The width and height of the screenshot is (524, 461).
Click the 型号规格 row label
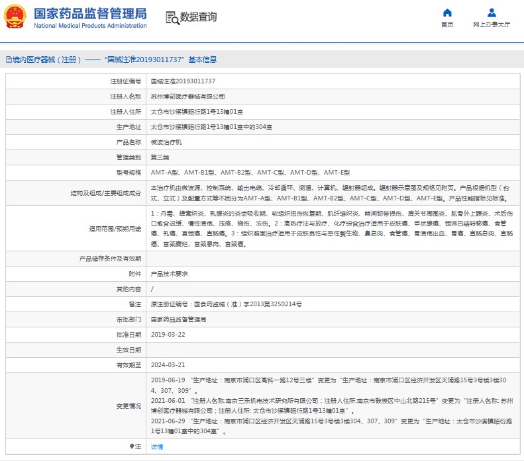click(129, 173)
